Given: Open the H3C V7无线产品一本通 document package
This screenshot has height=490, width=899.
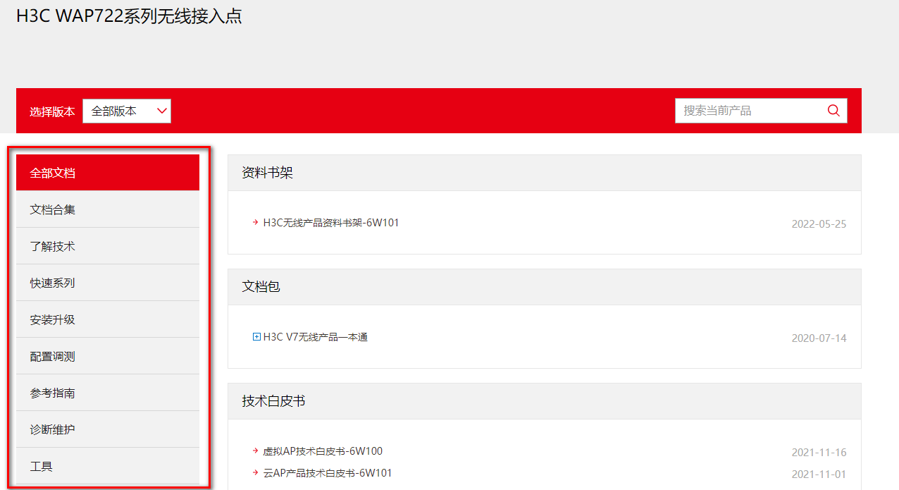Looking at the screenshot, I should coord(316,337).
